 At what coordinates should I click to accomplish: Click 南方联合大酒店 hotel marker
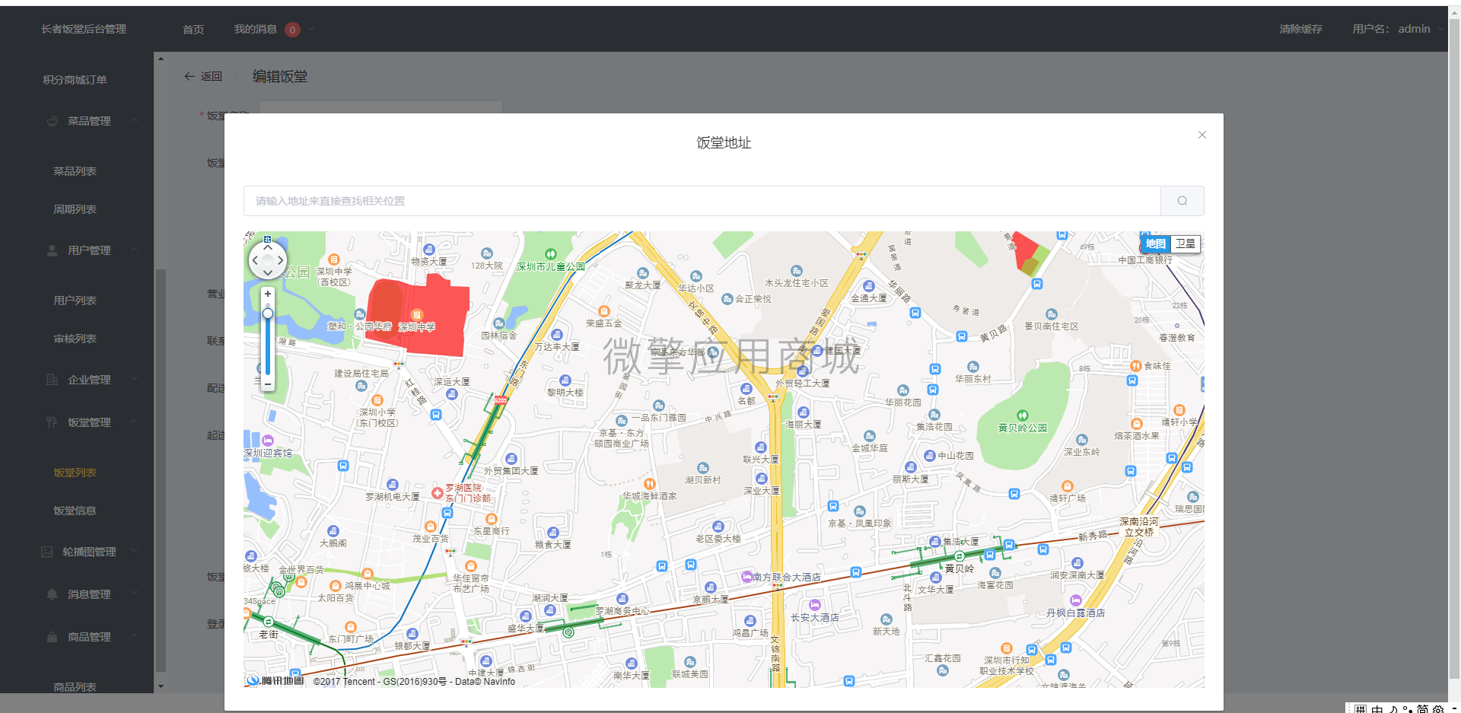point(747,577)
